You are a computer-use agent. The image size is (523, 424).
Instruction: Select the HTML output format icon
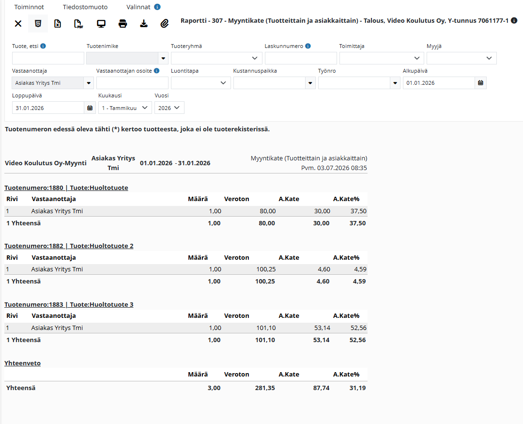click(x=38, y=23)
